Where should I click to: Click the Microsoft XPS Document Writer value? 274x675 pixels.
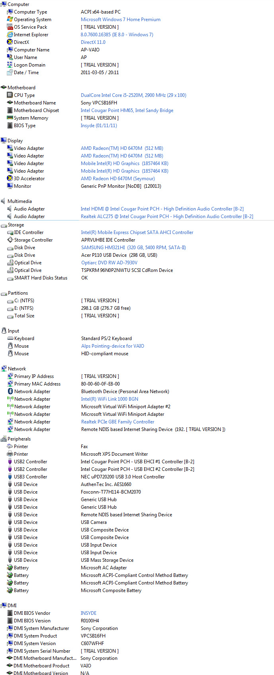[x=114, y=454]
